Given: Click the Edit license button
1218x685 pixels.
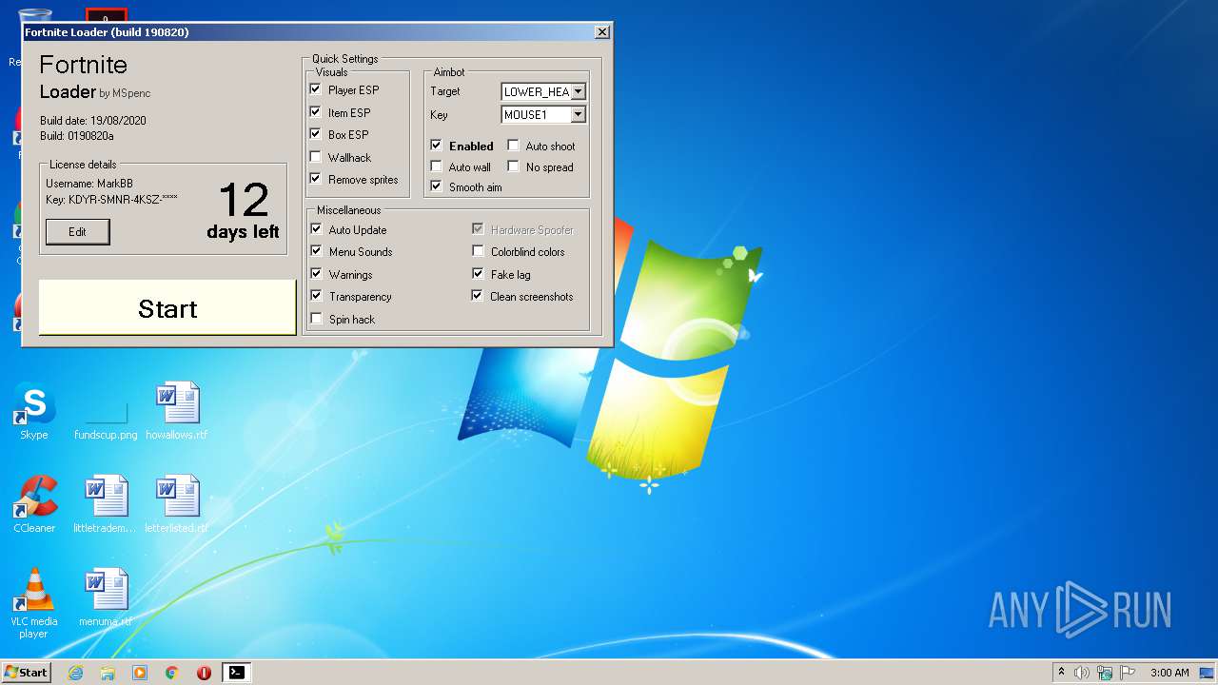Looking at the screenshot, I should 77,231.
